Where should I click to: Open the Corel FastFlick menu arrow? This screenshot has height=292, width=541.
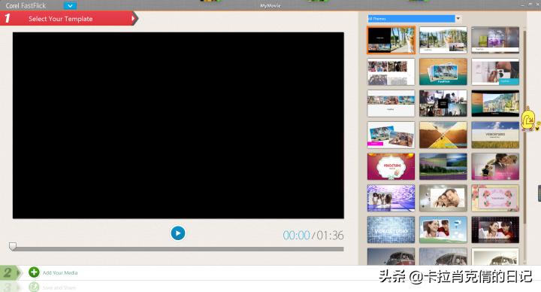pos(70,5)
